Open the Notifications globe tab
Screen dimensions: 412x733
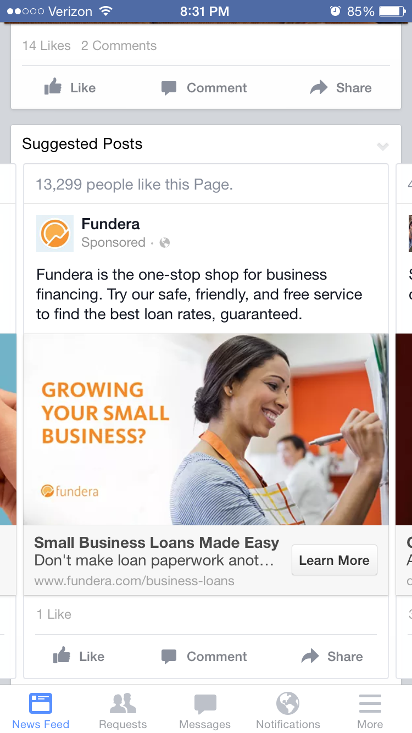point(288,710)
